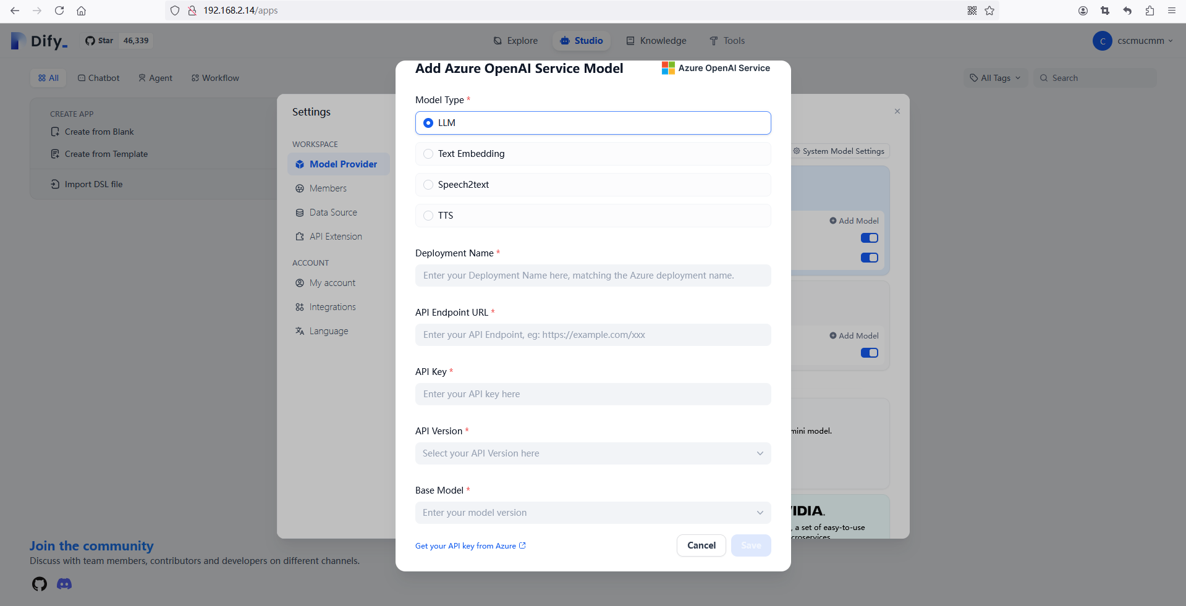Image resolution: width=1186 pixels, height=606 pixels.
Task: Click the browser home icon
Action: tap(81, 11)
